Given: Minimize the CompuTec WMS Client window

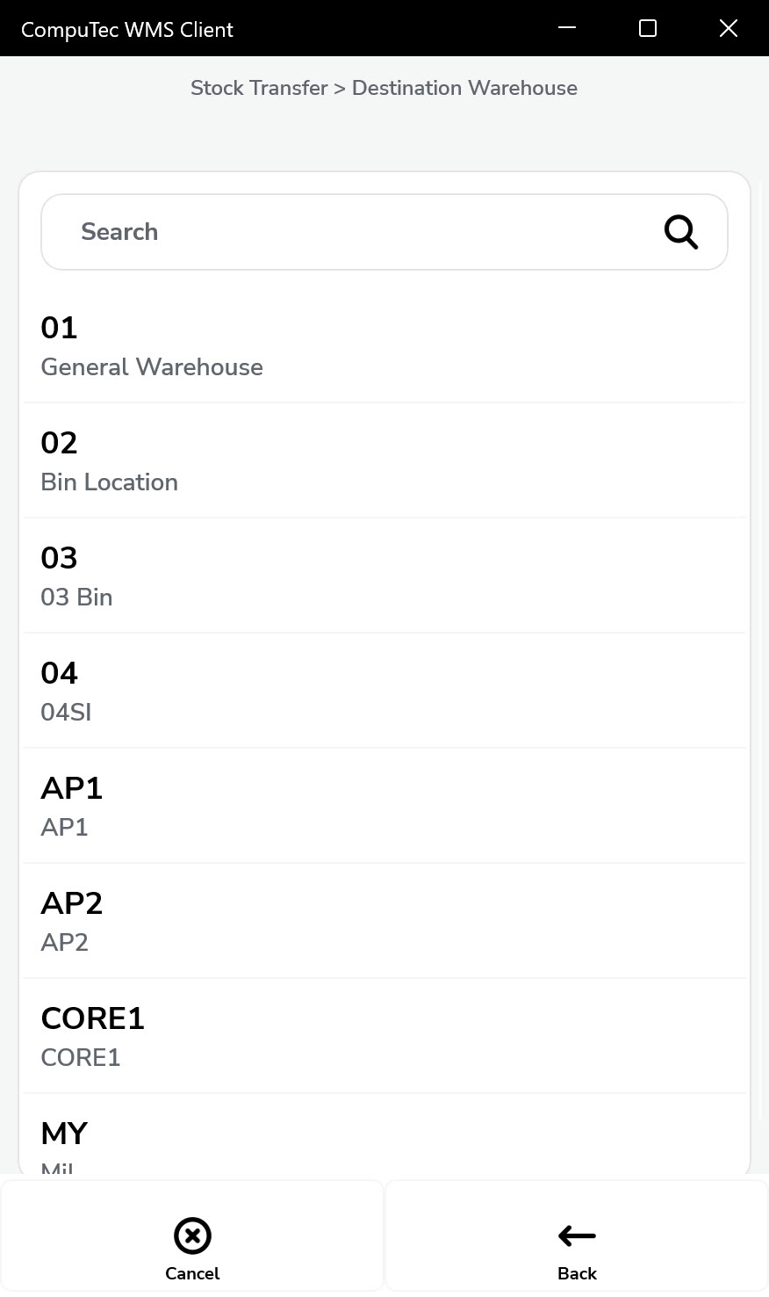Looking at the screenshot, I should (567, 28).
